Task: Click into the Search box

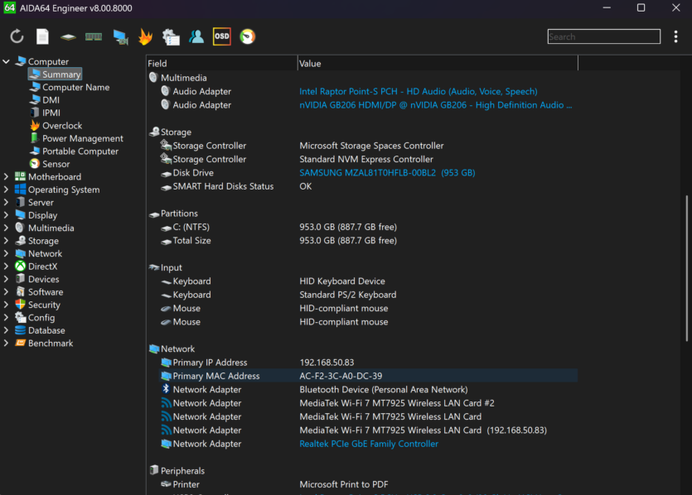Action: [x=603, y=36]
